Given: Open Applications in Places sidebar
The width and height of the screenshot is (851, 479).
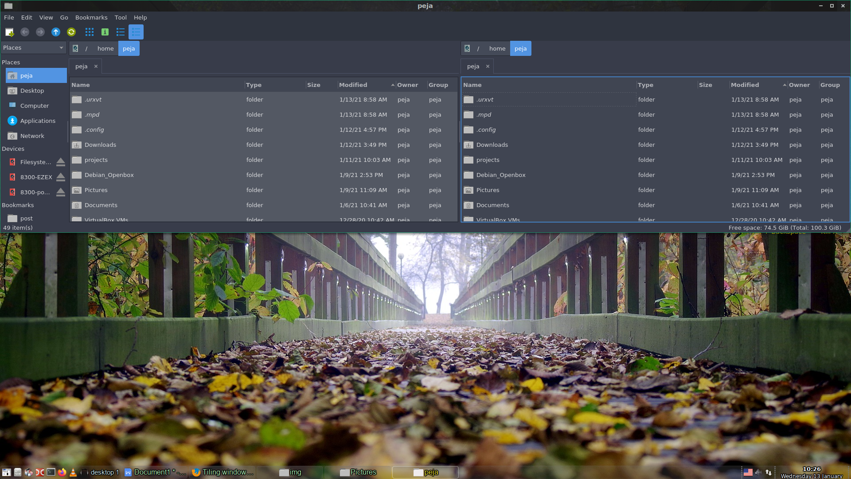Looking at the screenshot, I should [36, 121].
